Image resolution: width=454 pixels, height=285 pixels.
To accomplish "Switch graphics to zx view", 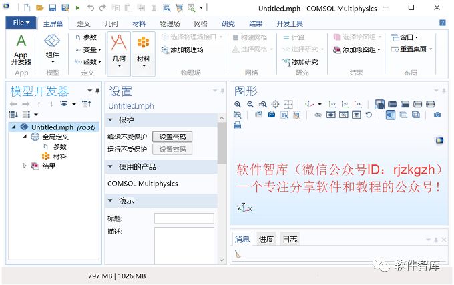I will click(x=358, y=104).
